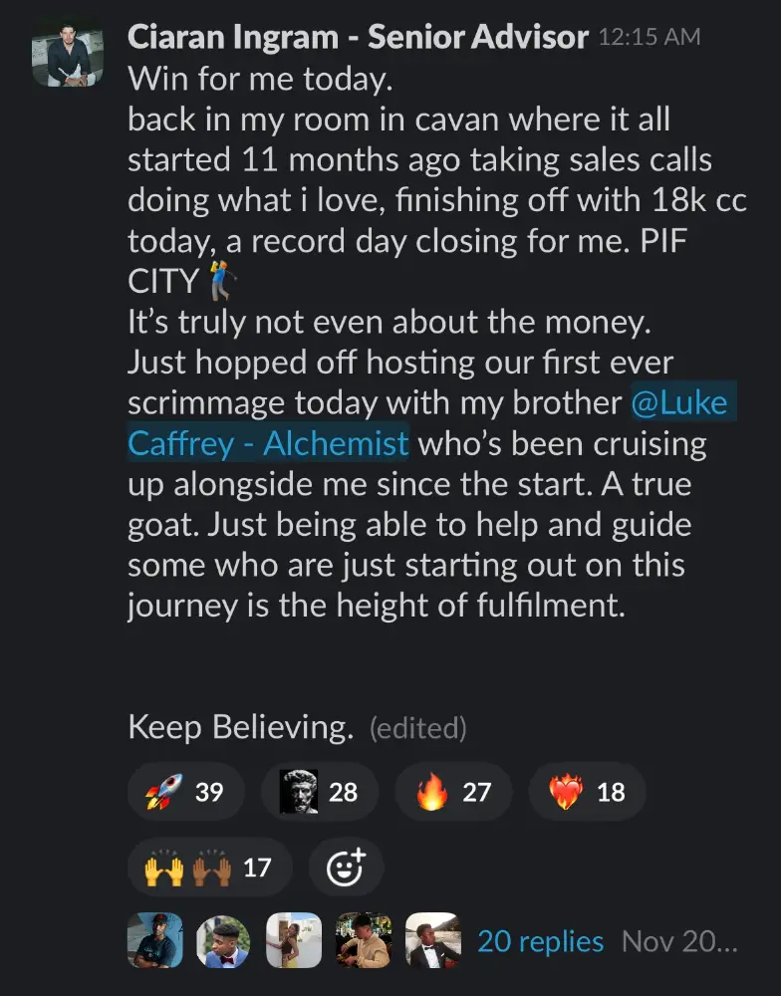This screenshot has height=996, width=781.
Task: Click the Nov 20 last reply date
Action: [679, 941]
